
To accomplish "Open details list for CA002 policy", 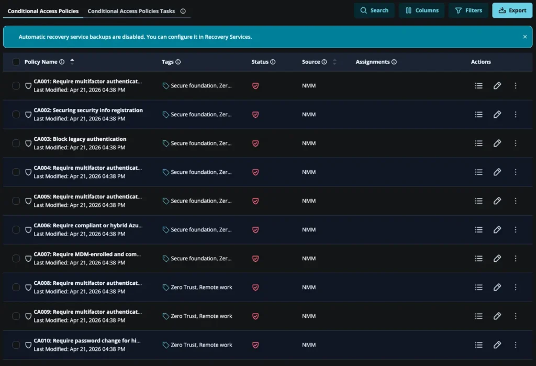I will pyautogui.click(x=478, y=114).
